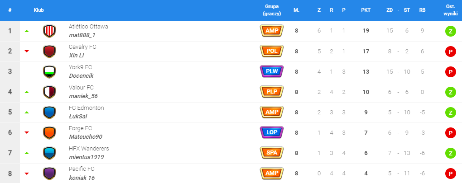Sort table by PKT column header
The width and height of the screenshot is (462, 183).
pos(366,10)
